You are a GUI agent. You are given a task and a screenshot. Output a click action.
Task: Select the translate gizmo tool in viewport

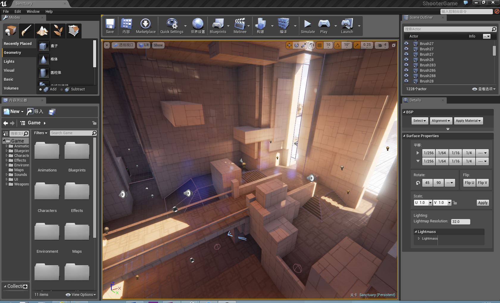[x=289, y=45]
